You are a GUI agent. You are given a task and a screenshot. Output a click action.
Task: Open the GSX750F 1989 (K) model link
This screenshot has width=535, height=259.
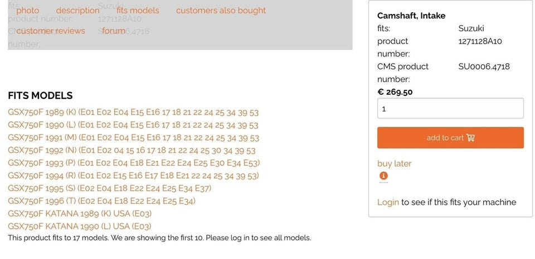coord(133,112)
